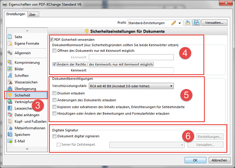The image size is (235, 168).
Task: Click the open-document Kennwort field
Action: tap(131, 57)
